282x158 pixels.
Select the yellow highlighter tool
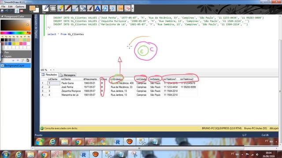[60, 8]
